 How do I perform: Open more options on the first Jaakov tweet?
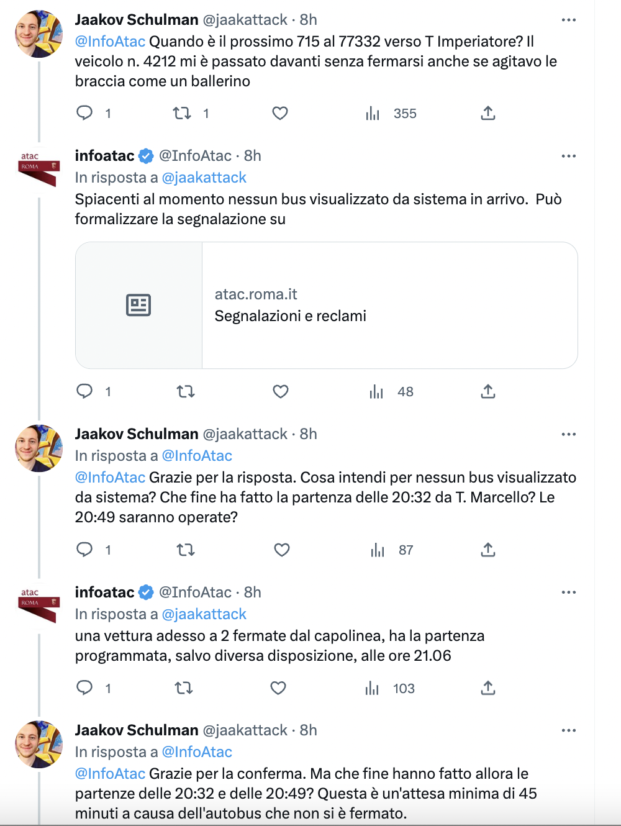[568, 20]
